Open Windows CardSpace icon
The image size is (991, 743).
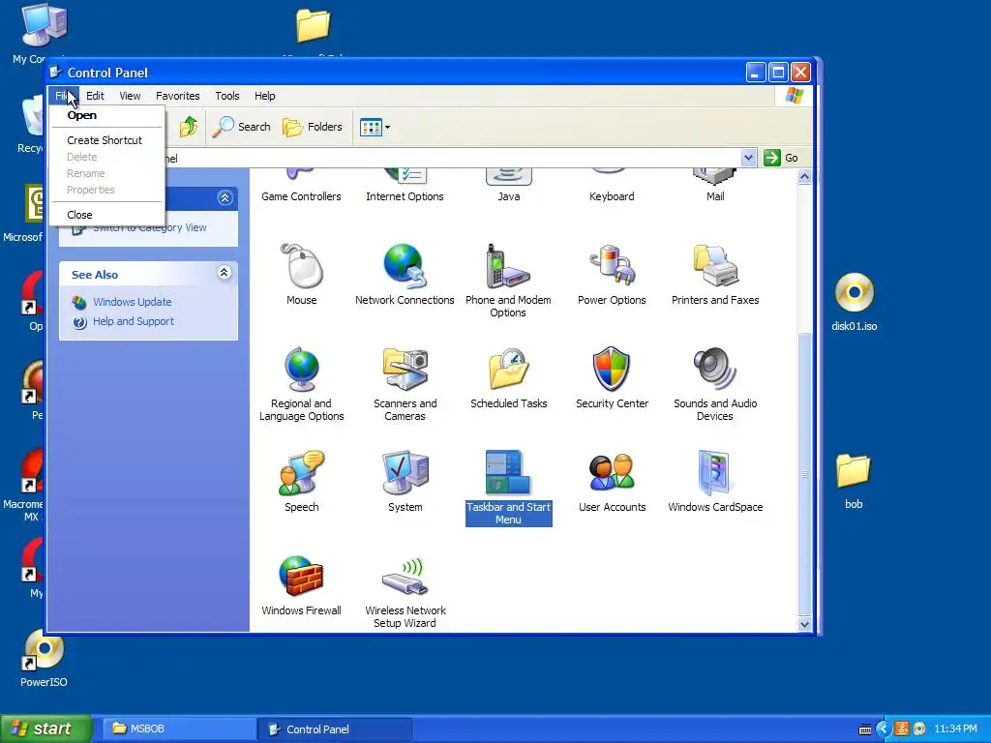click(715, 473)
